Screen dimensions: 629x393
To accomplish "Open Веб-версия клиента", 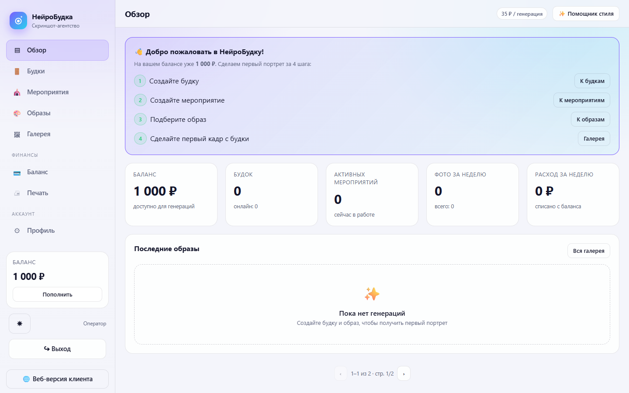I will 57,379.
